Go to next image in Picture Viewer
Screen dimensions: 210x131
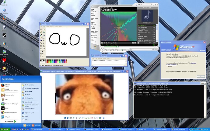coord(68,118)
